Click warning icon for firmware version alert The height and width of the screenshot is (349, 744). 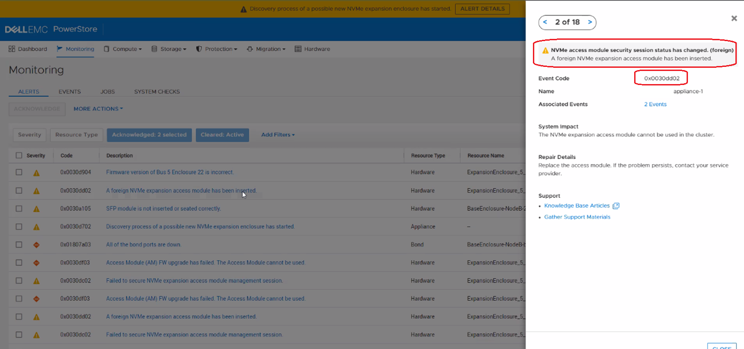(37, 173)
